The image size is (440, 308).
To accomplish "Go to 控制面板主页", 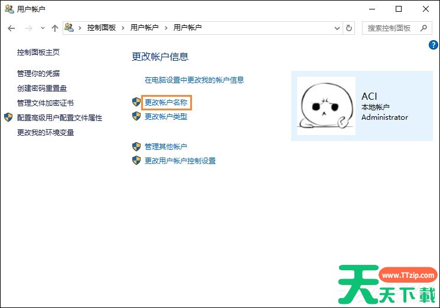I will [38, 52].
